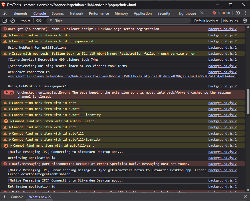Screen dimensions: 250x201
Task: Open the Performance tab
Action: coord(99,13)
